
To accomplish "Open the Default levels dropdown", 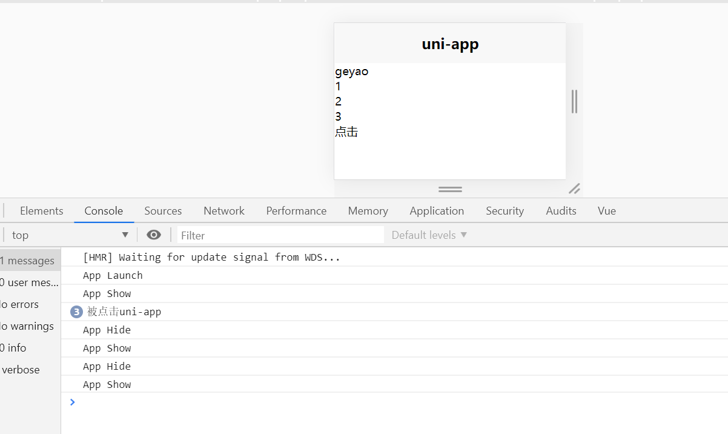I will tap(429, 235).
